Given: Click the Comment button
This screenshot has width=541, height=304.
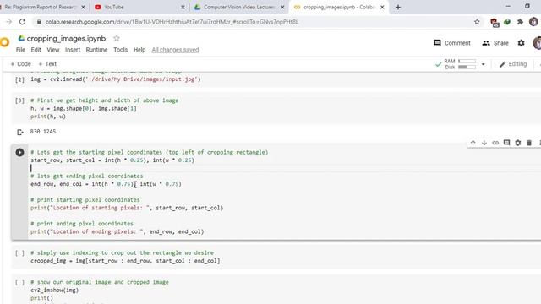Looking at the screenshot, I should pos(452,43).
